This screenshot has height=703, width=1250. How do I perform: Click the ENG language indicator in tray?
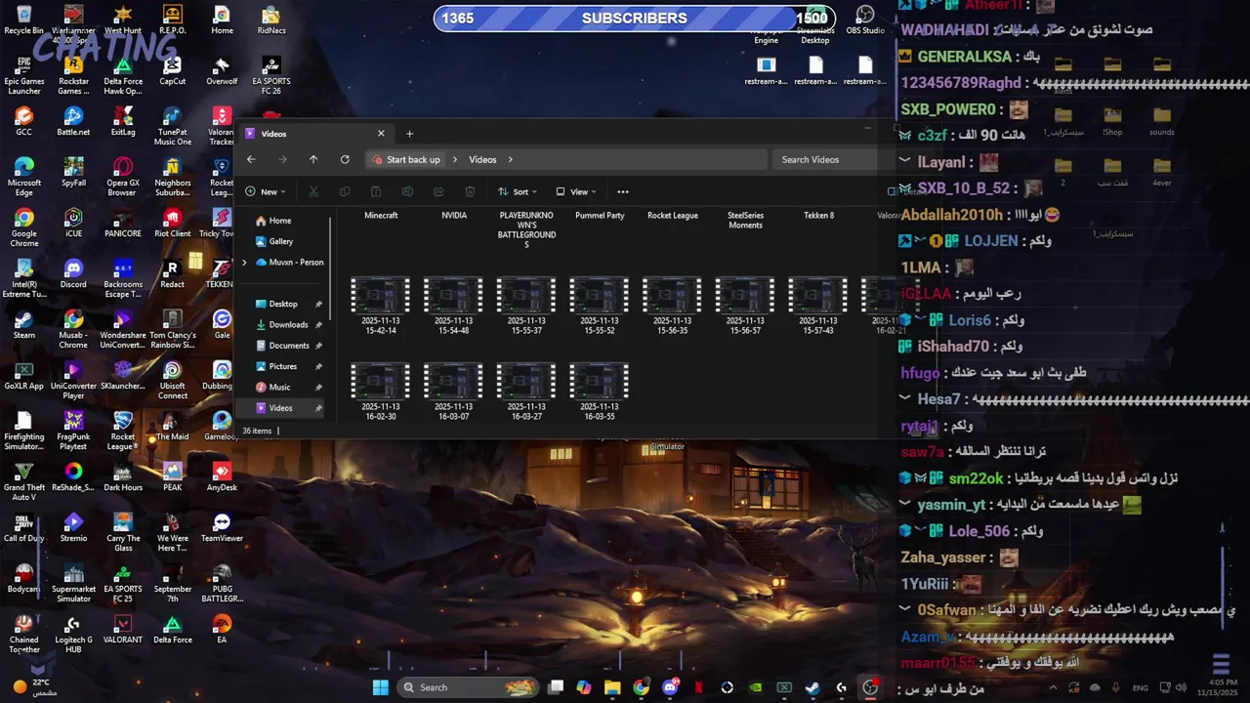click(1140, 687)
